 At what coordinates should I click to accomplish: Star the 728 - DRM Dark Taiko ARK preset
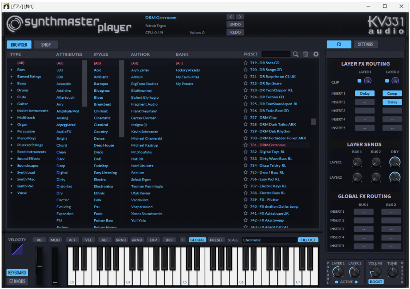pos(245,125)
